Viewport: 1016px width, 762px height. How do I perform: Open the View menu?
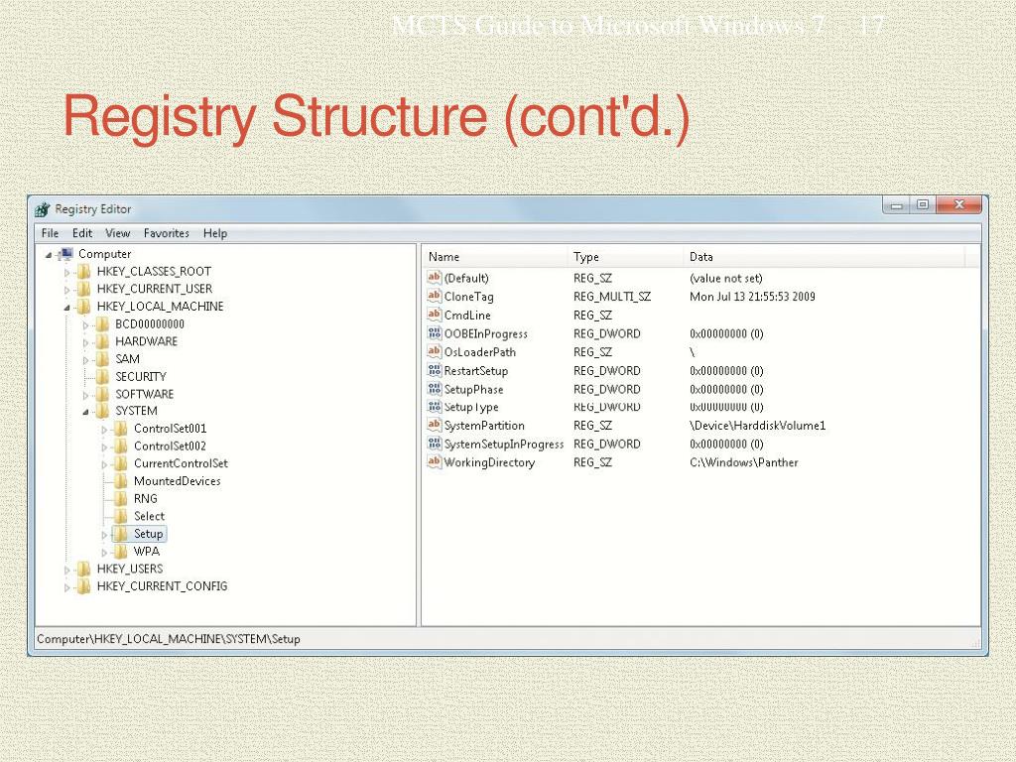pos(118,233)
